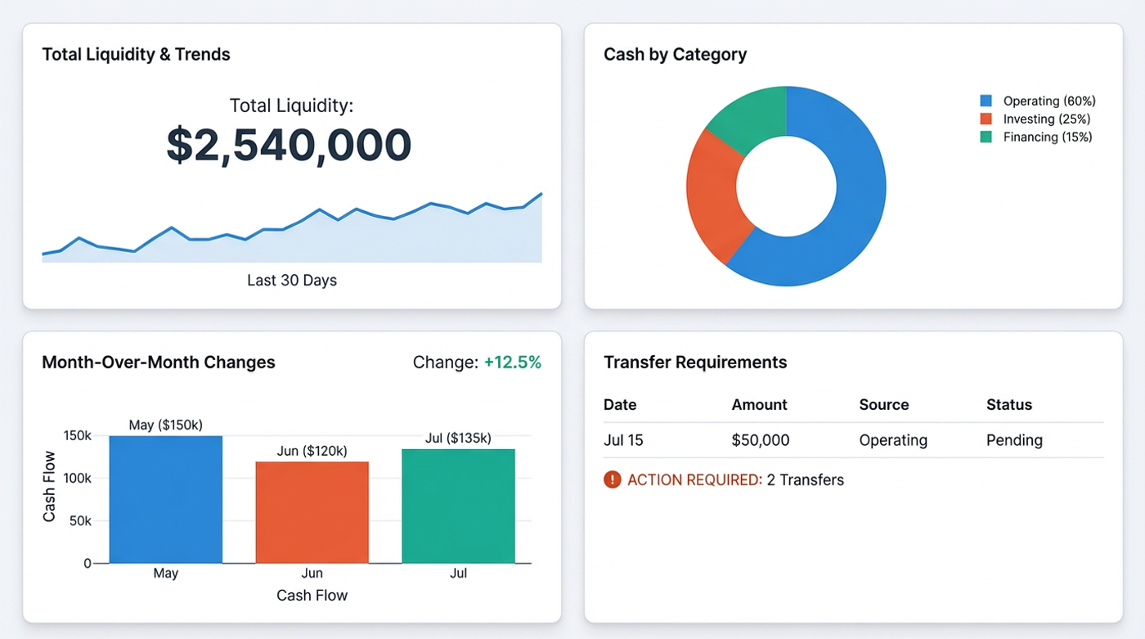Click the green Jul cash flow bar

(459, 506)
